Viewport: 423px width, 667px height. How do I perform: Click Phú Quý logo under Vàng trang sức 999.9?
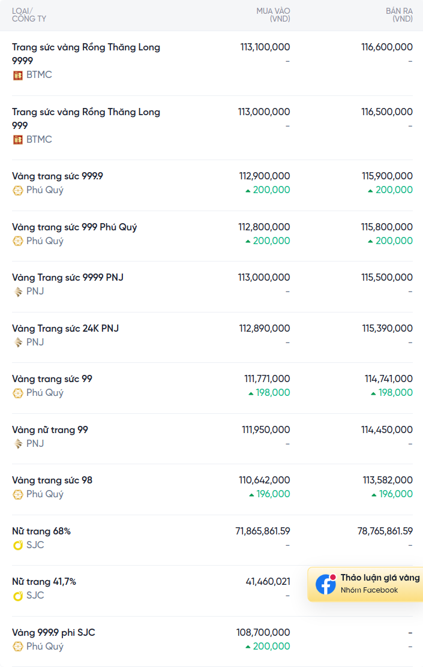(17, 191)
